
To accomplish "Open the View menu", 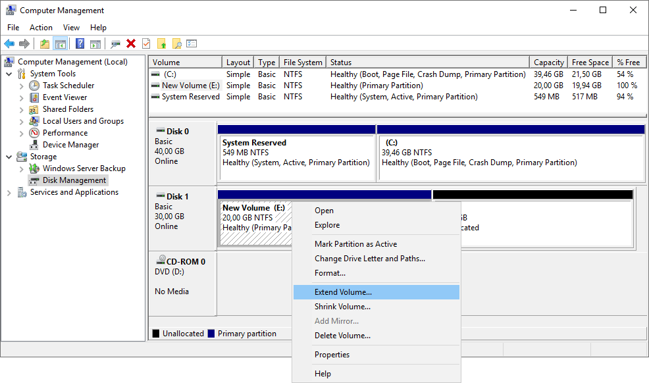I will [x=71, y=27].
